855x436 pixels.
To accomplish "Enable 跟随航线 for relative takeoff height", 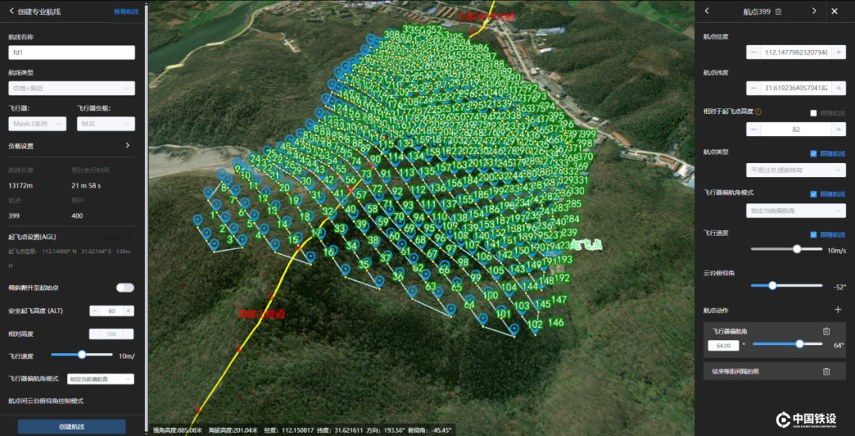I will [814, 113].
